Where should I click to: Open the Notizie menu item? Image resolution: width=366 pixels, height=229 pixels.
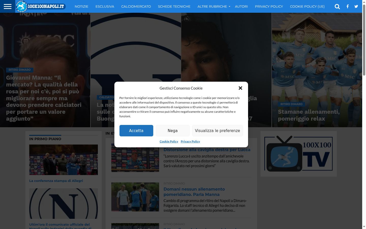pos(82,6)
